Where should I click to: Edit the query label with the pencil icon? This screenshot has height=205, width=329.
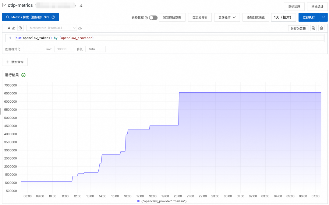pos(13,28)
